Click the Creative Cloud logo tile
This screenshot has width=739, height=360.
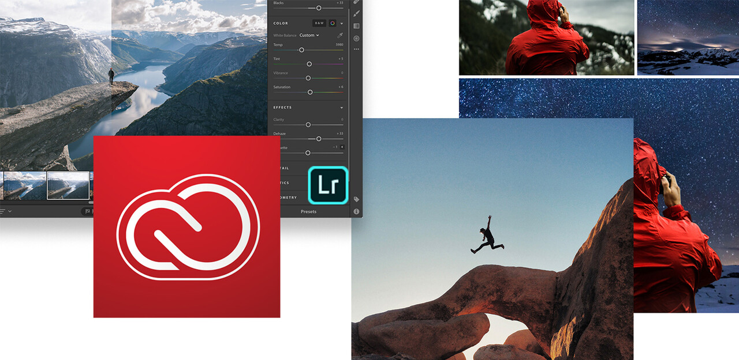(x=186, y=226)
